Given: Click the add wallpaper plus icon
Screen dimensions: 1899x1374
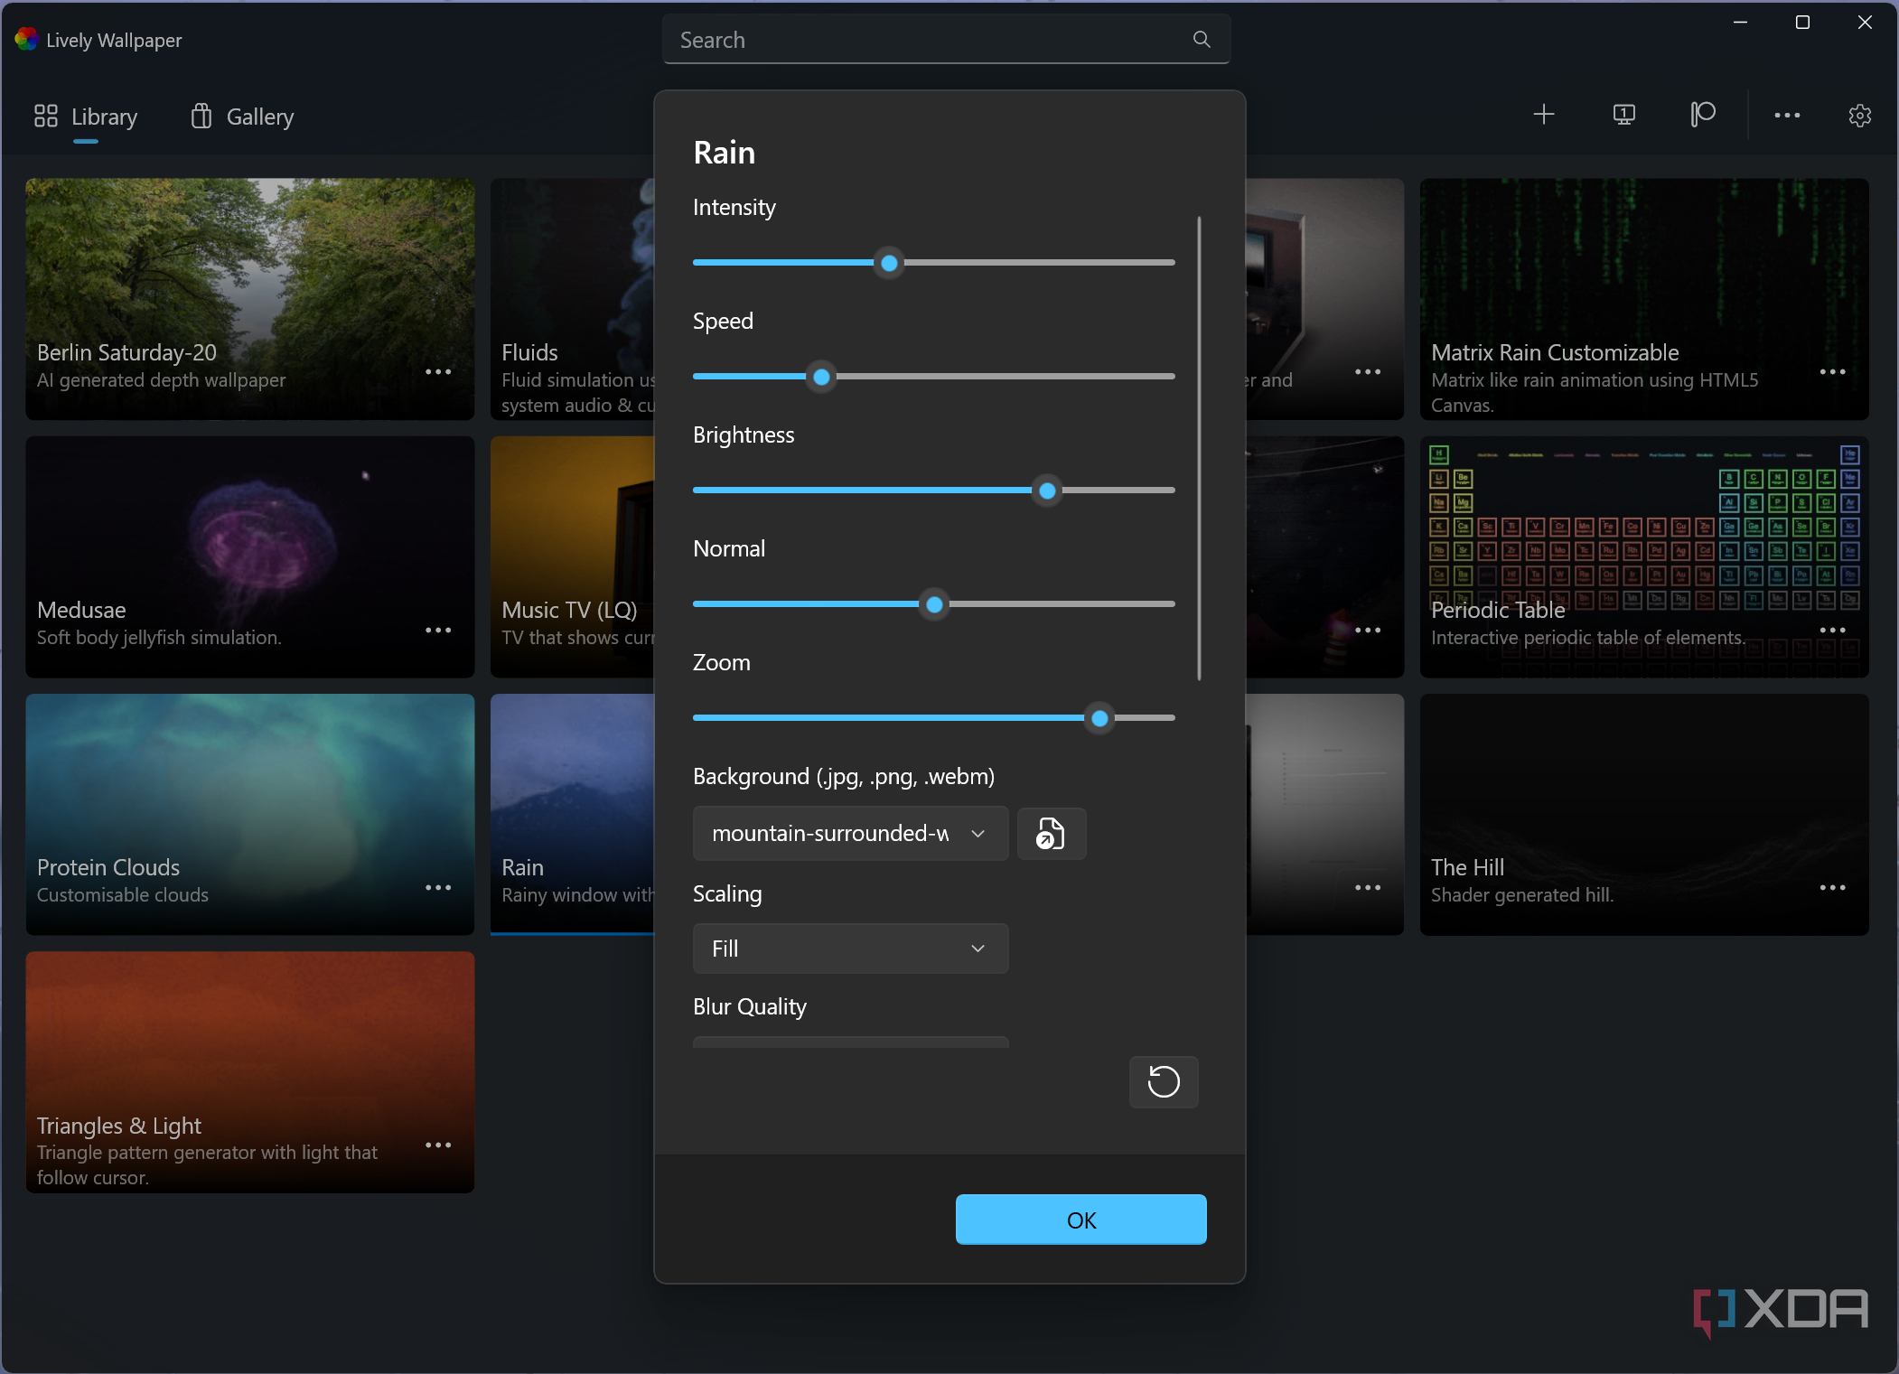Looking at the screenshot, I should click(x=1544, y=115).
